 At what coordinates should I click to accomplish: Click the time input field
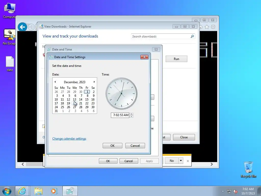tap(120, 115)
